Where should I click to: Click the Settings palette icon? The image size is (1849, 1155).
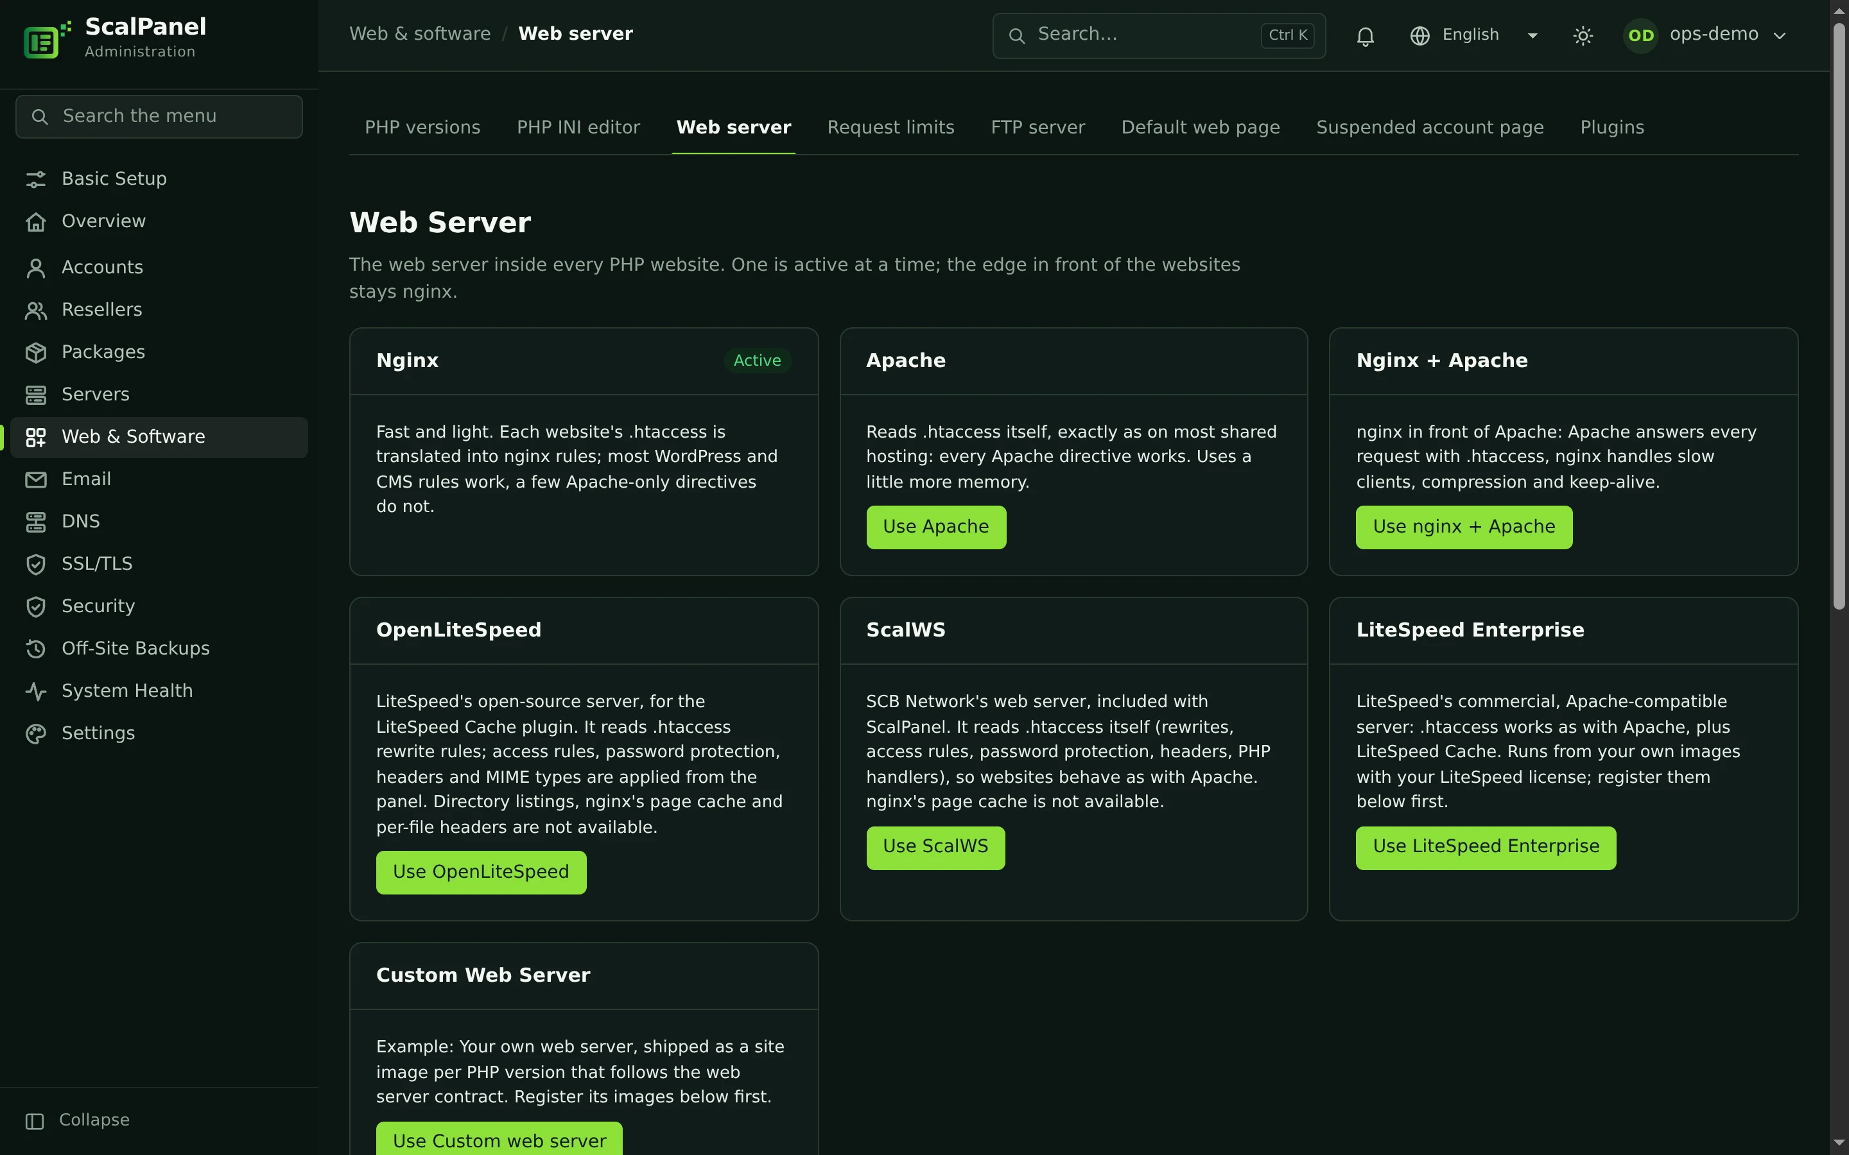point(36,733)
